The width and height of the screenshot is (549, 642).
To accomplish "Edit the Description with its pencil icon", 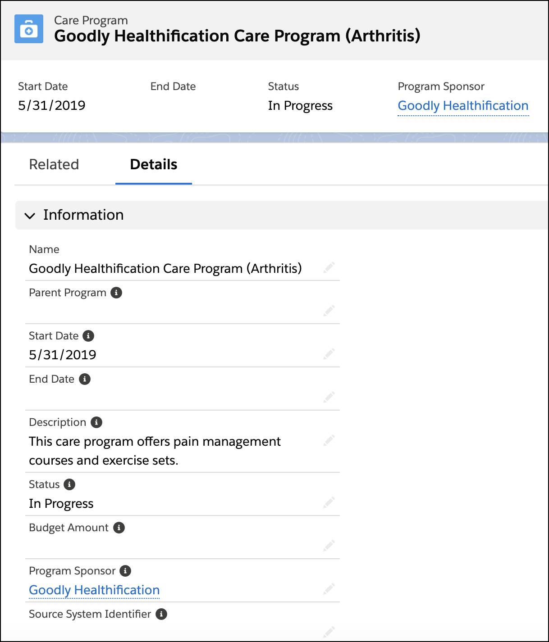I will pos(329,440).
